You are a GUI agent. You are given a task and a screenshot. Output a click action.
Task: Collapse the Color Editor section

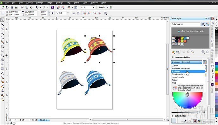(172, 116)
